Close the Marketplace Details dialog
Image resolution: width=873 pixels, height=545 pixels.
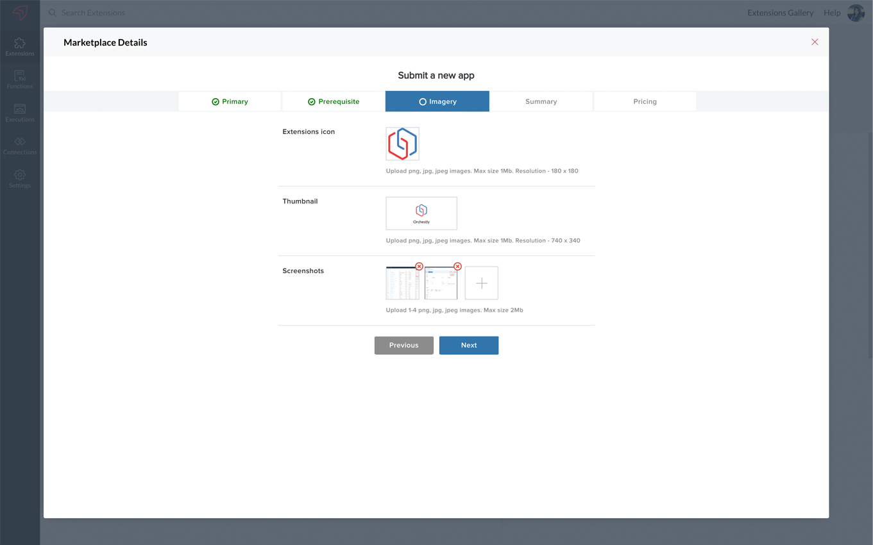[x=815, y=42]
